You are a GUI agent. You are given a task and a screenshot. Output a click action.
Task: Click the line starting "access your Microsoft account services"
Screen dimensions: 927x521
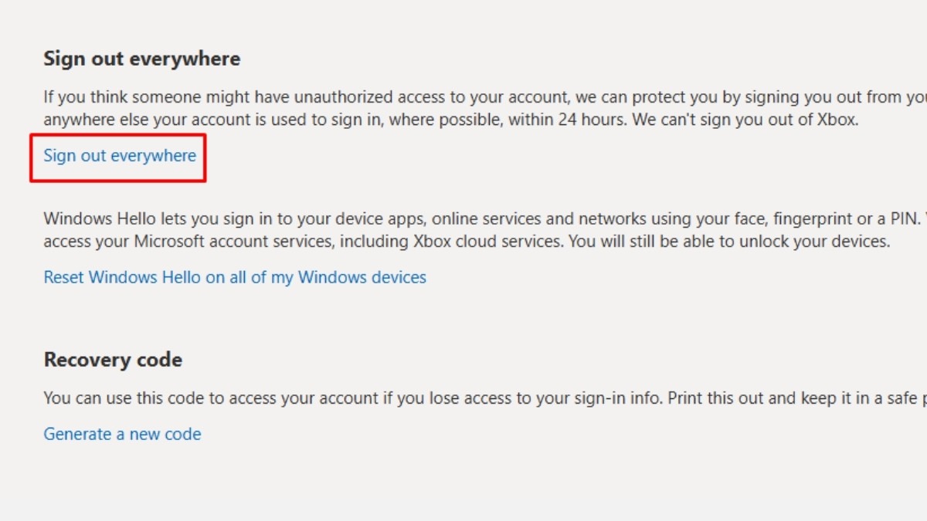467,241
